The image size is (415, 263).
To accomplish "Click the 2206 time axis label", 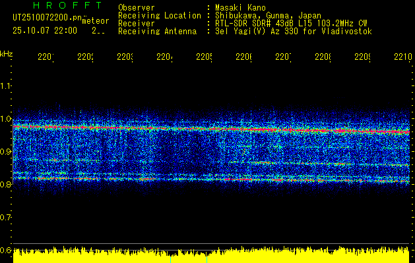I will coord(243,57).
